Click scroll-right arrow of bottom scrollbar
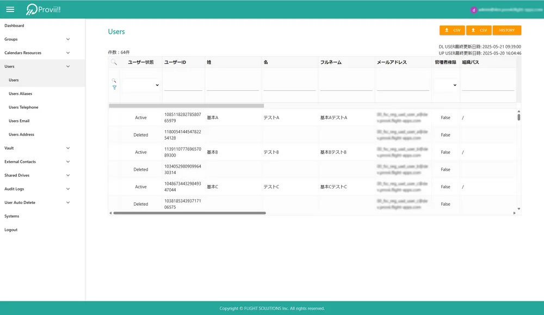Viewport: 544px width, 315px height. (515, 213)
